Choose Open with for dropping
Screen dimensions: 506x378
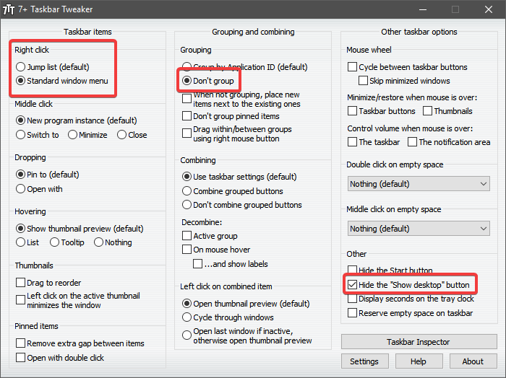(x=20, y=189)
